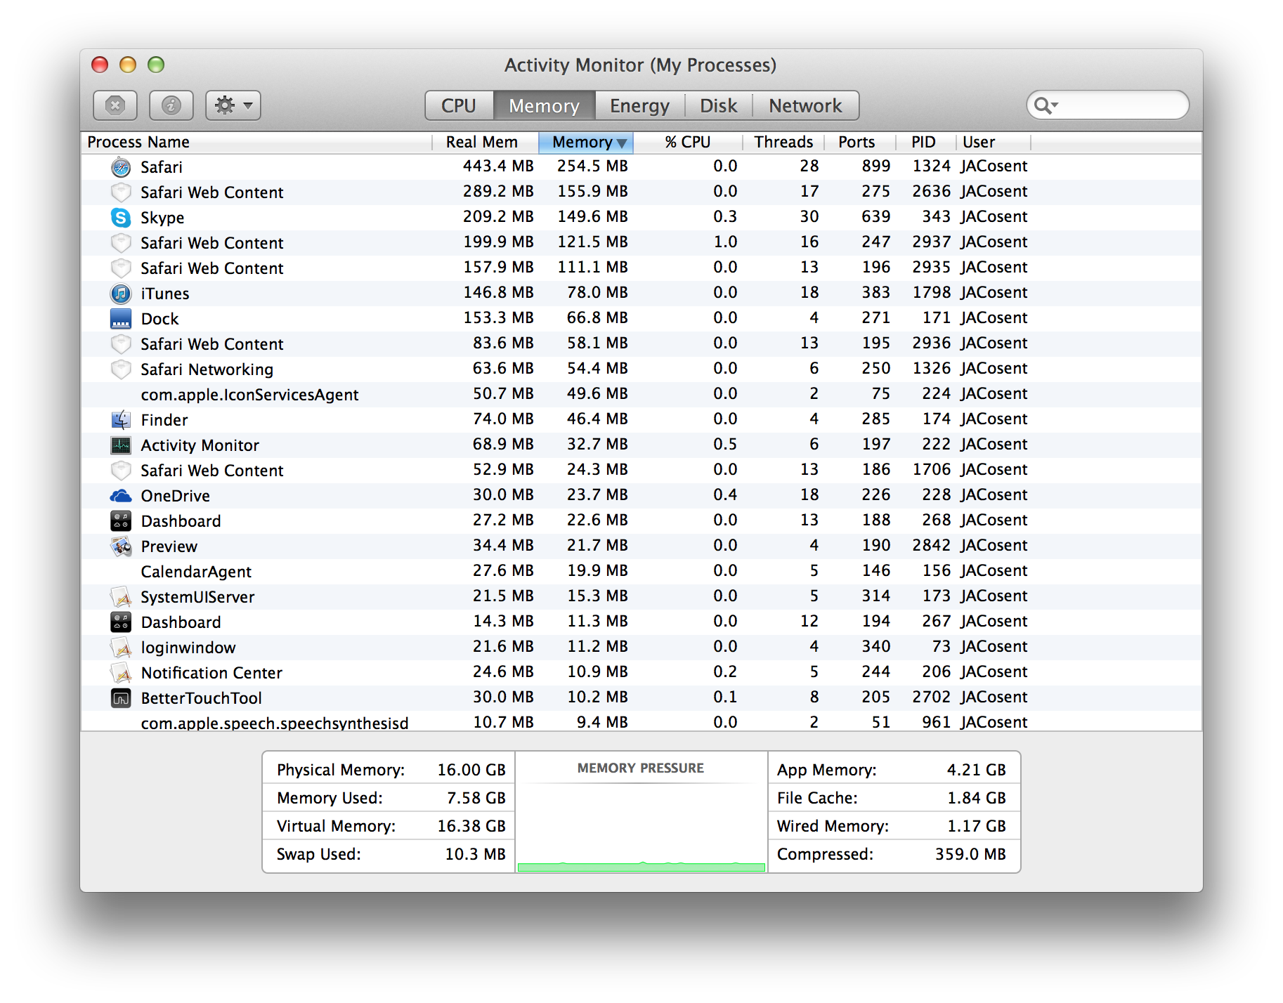The width and height of the screenshot is (1283, 1003).
Task: Sort by Threads column header
Action: tap(783, 143)
